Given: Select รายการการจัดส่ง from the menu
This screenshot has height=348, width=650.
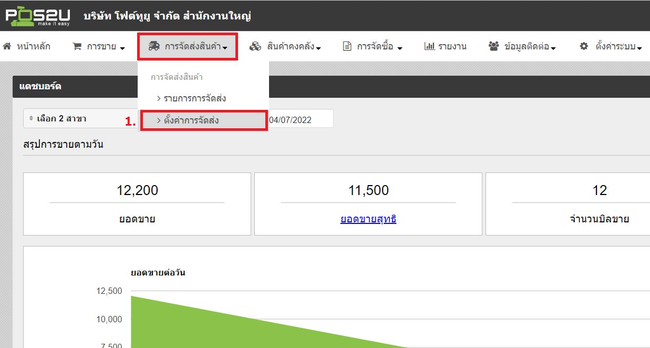Looking at the screenshot, I should coord(194,98).
